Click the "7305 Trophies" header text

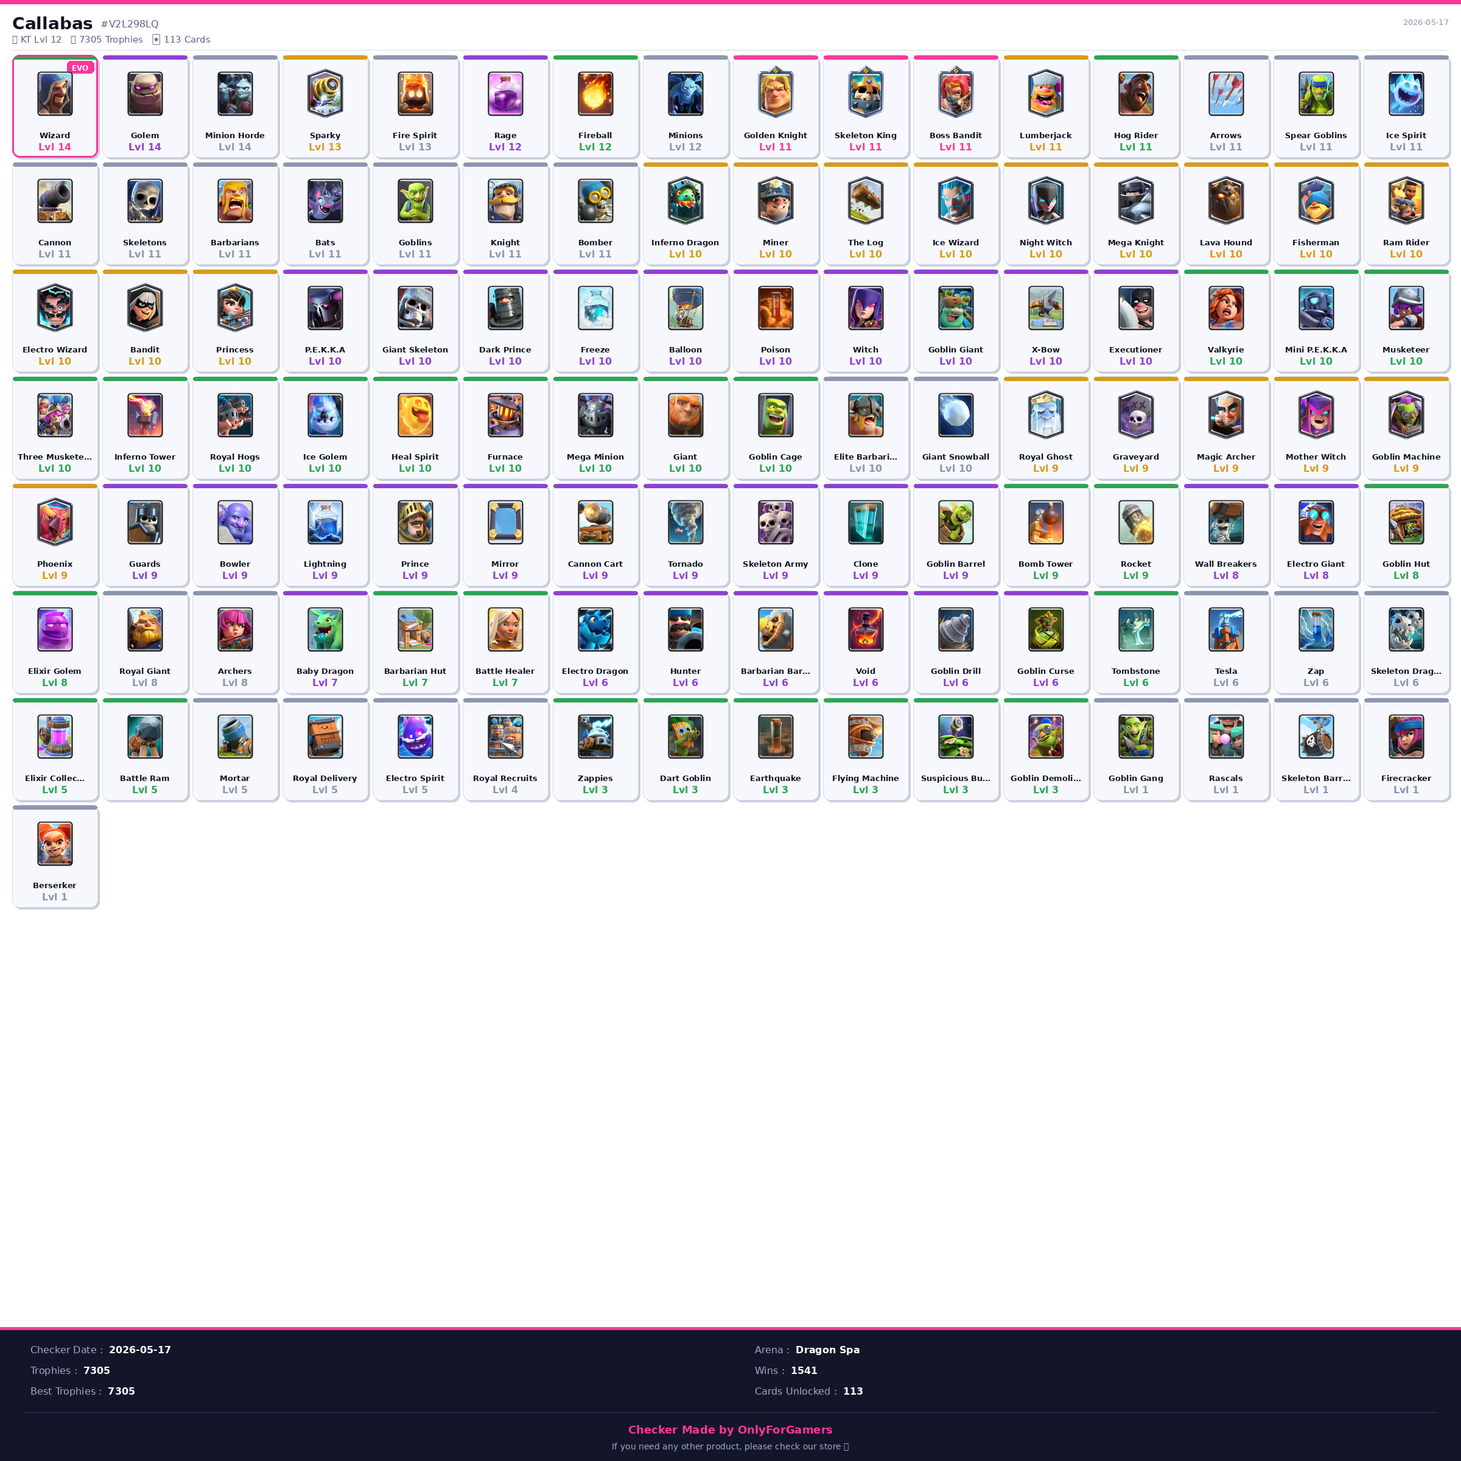[110, 40]
